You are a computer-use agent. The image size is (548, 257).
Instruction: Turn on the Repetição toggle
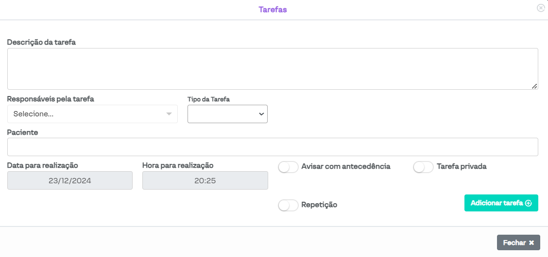(x=288, y=205)
